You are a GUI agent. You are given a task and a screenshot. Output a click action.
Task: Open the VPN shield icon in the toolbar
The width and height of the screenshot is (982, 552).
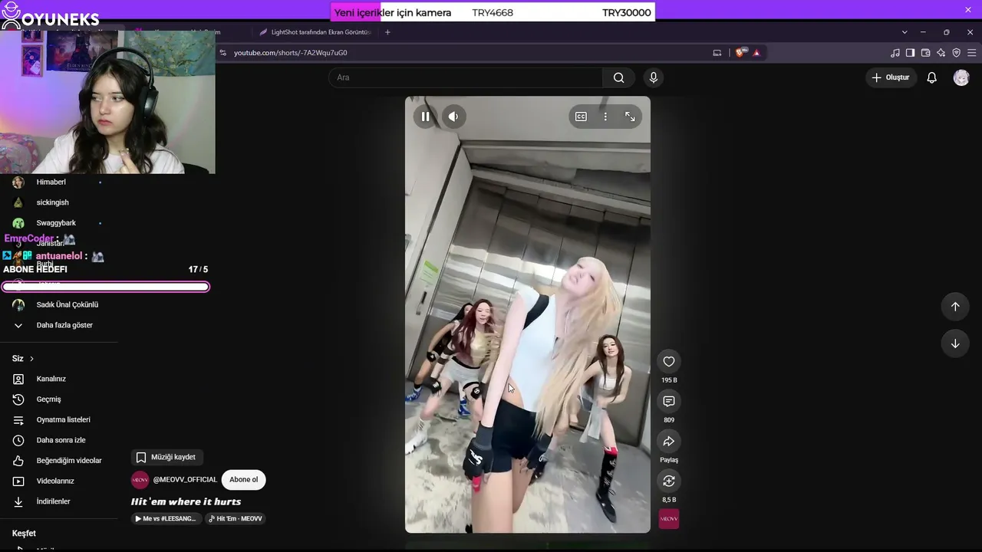(956, 53)
